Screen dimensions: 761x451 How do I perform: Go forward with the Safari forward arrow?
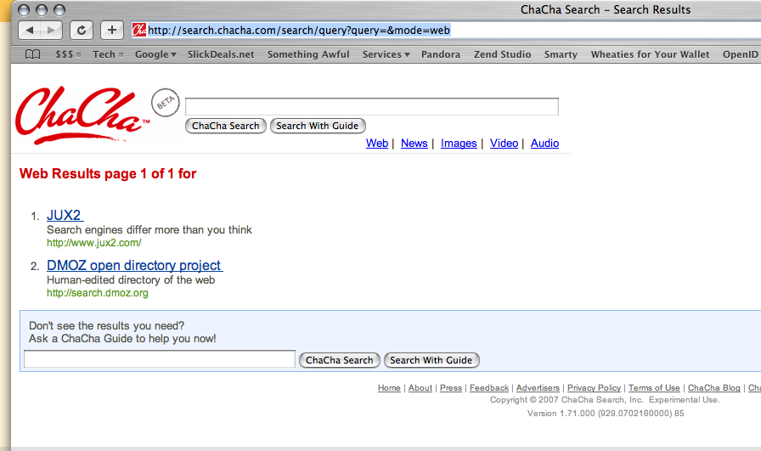(52, 30)
